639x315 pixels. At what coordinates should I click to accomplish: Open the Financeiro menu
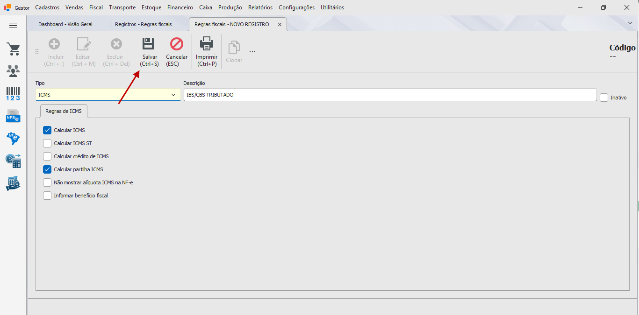pyautogui.click(x=180, y=7)
